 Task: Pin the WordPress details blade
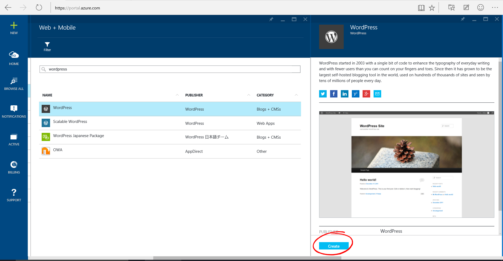463,19
